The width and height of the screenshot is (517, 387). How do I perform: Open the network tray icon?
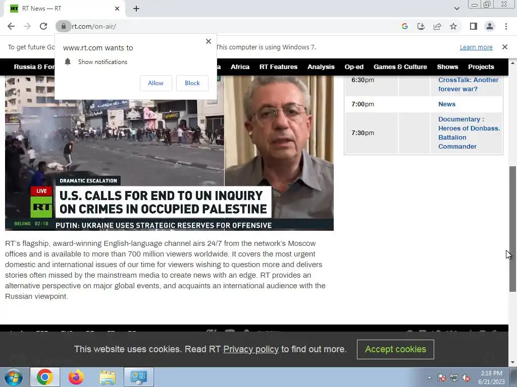[x=454, y=377]
